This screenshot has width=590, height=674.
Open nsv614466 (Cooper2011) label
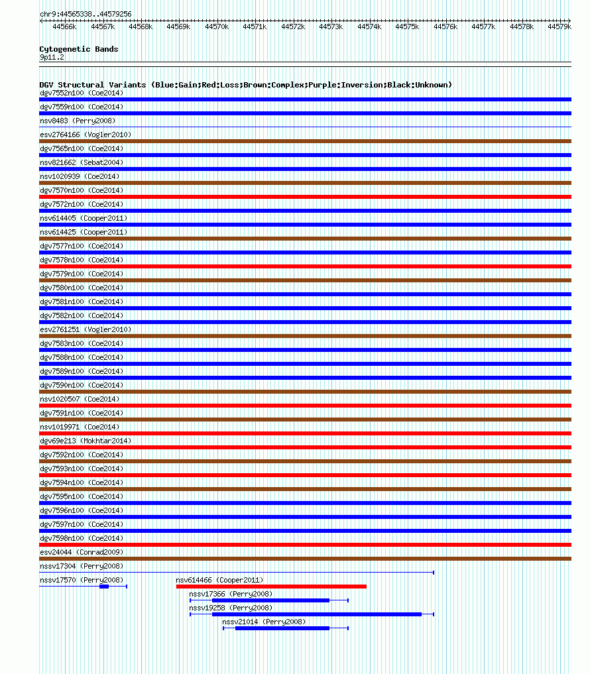[x=219, y=580]
